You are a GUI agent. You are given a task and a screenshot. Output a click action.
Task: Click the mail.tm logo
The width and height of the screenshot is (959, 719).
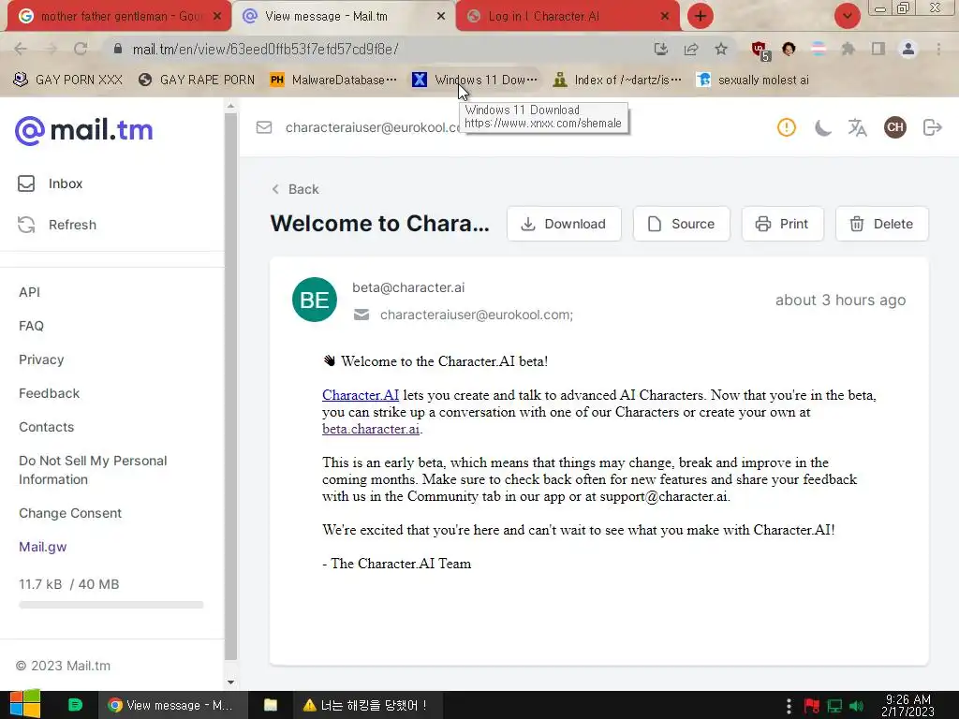83,130
